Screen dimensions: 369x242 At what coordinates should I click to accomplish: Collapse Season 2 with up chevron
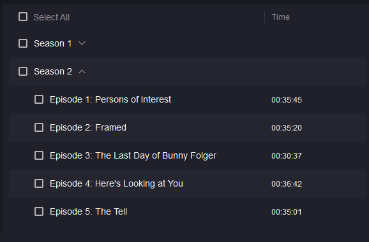pyautogui.click(x=82, y=71)
